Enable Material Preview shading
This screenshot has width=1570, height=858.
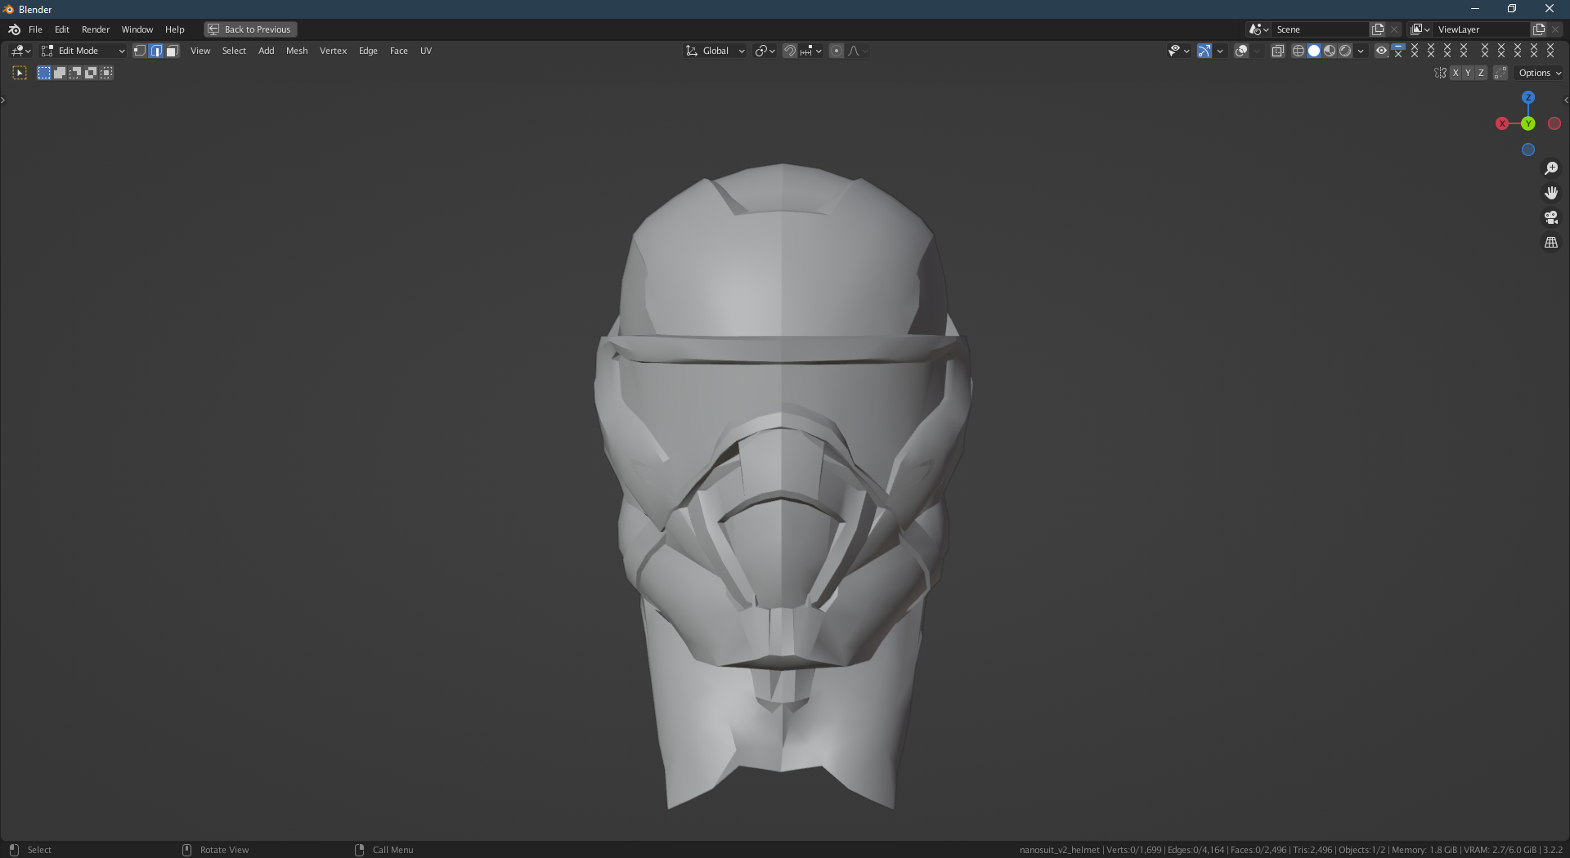[x=1330, y=51]
